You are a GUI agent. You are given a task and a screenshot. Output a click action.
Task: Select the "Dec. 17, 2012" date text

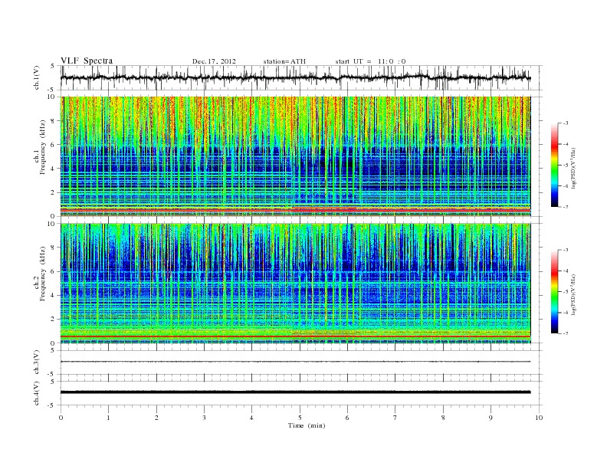point(214,61)
